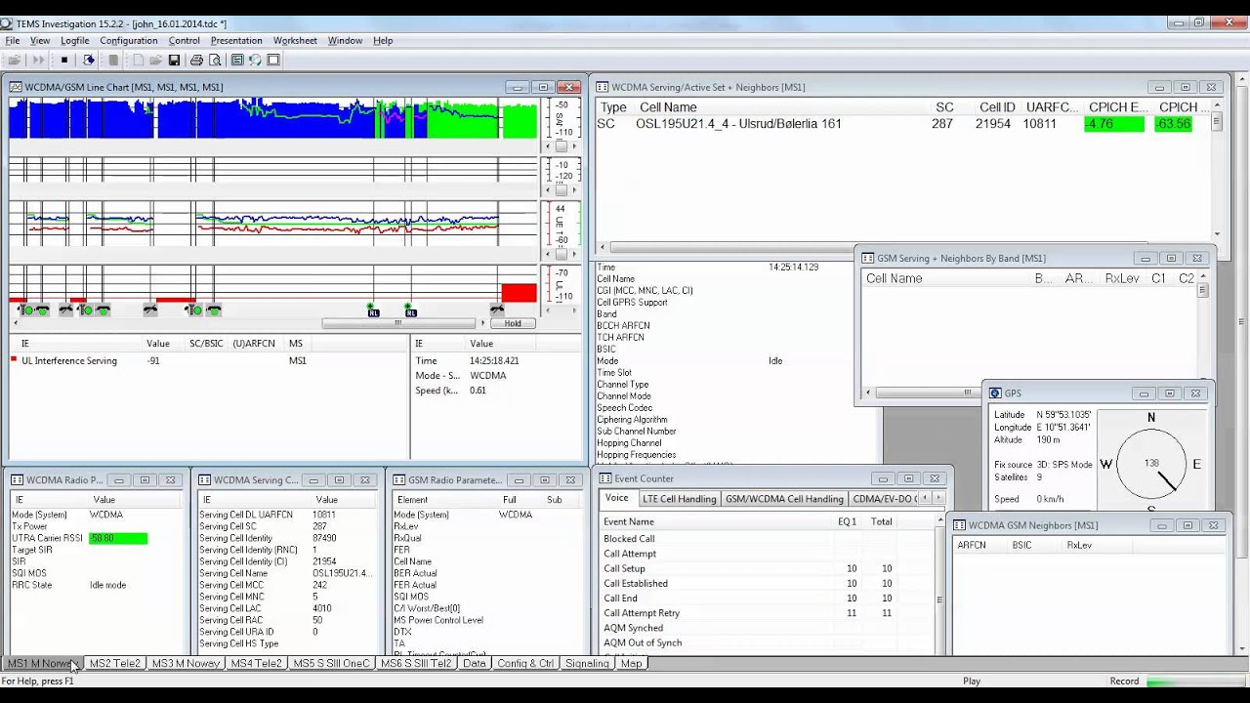Click the green UTRA Carrier RSSI value cell
Viewport: 1250px width, 703px height.
coord(118,538)
